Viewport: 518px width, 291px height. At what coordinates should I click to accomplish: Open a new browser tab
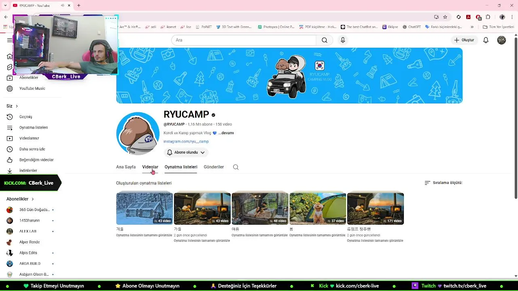[x=79, y=6]
